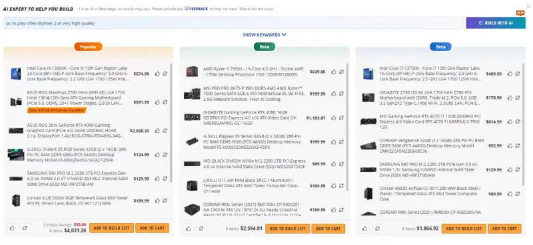Add the $2,594.81 build to cart

pos(328,228)
